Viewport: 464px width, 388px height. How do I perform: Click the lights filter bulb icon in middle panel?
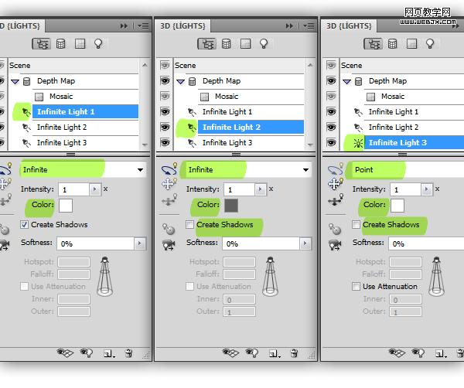[x=264, y=44]
